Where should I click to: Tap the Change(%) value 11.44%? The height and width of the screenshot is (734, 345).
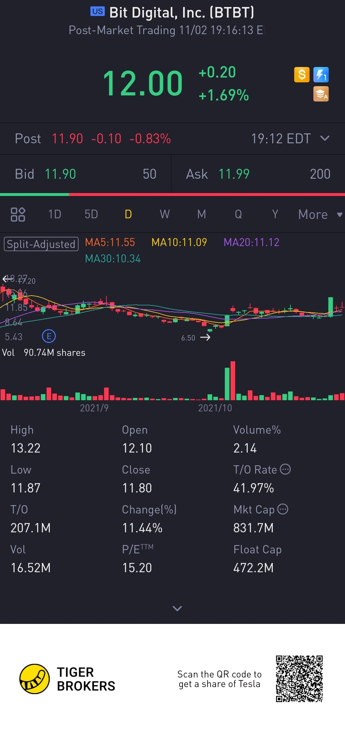142,528
